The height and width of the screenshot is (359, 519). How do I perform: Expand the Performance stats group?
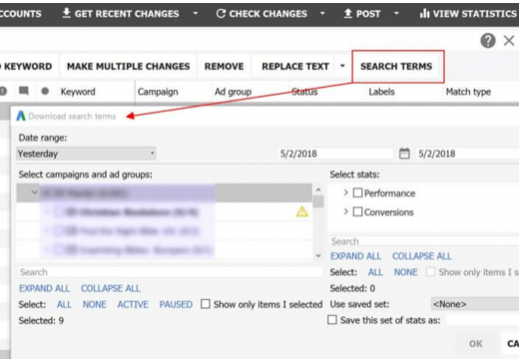(345, 192)
